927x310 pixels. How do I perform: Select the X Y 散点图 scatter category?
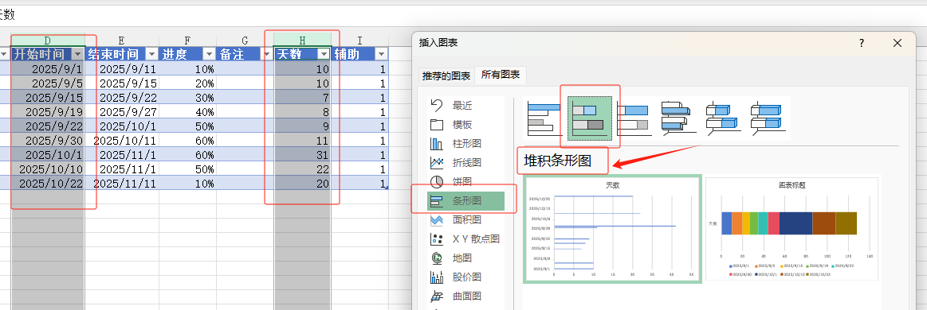pyautogui.click(x=465, y=238)
